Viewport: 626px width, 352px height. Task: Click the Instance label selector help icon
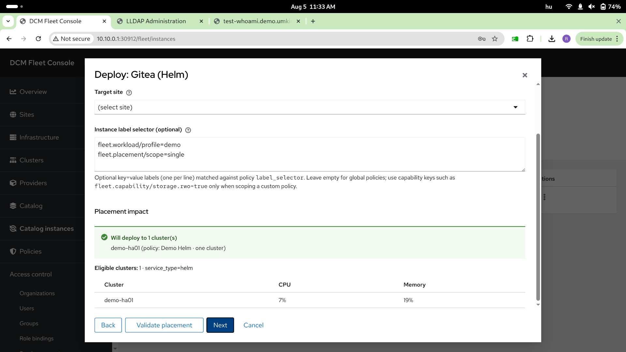point(188,130)
